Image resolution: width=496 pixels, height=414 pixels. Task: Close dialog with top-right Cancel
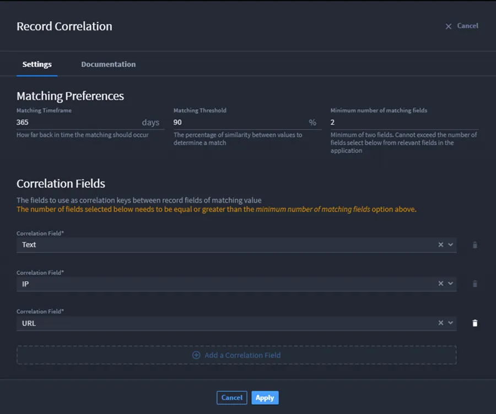pyautogui.click(x=462, y=26)
